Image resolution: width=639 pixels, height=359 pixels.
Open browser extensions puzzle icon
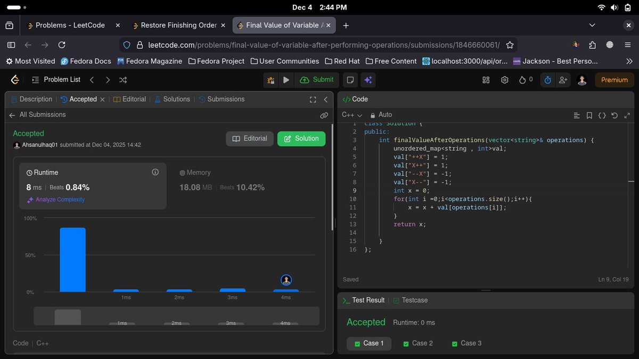tap(593, 45)
